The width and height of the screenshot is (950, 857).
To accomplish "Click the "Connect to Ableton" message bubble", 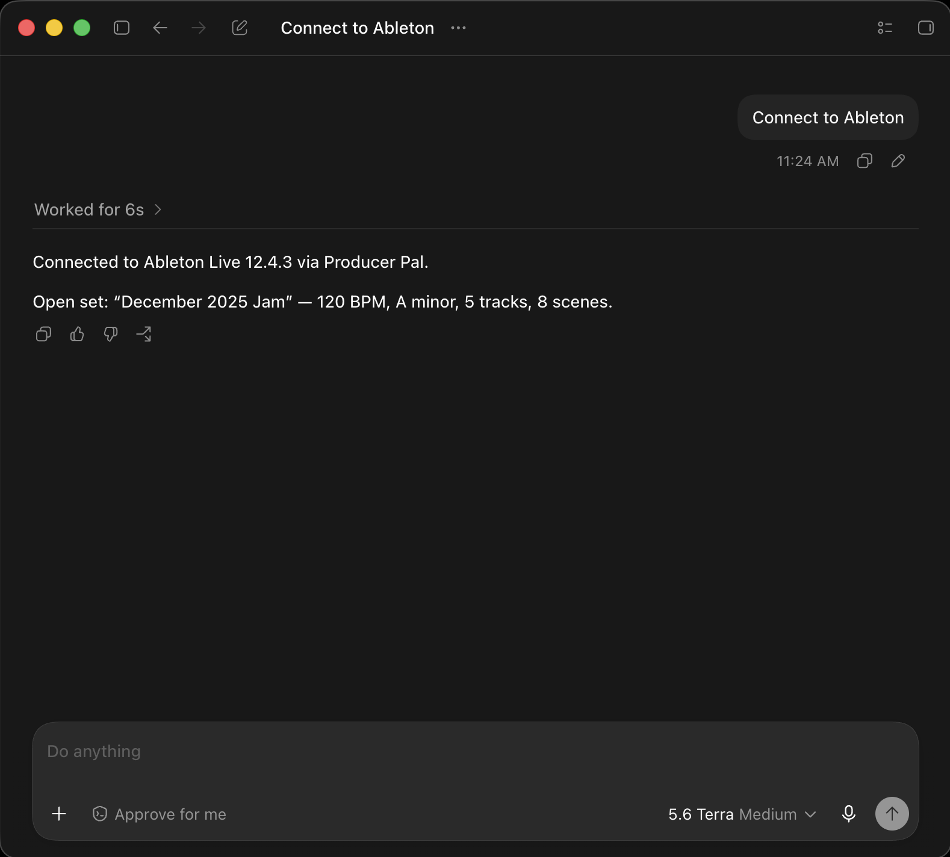I will click(x=828, y=117).
